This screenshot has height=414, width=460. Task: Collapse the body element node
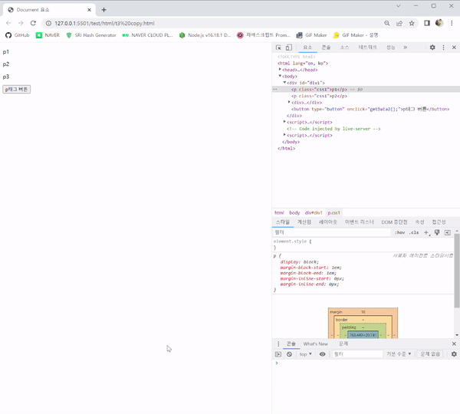pos(280,76)
